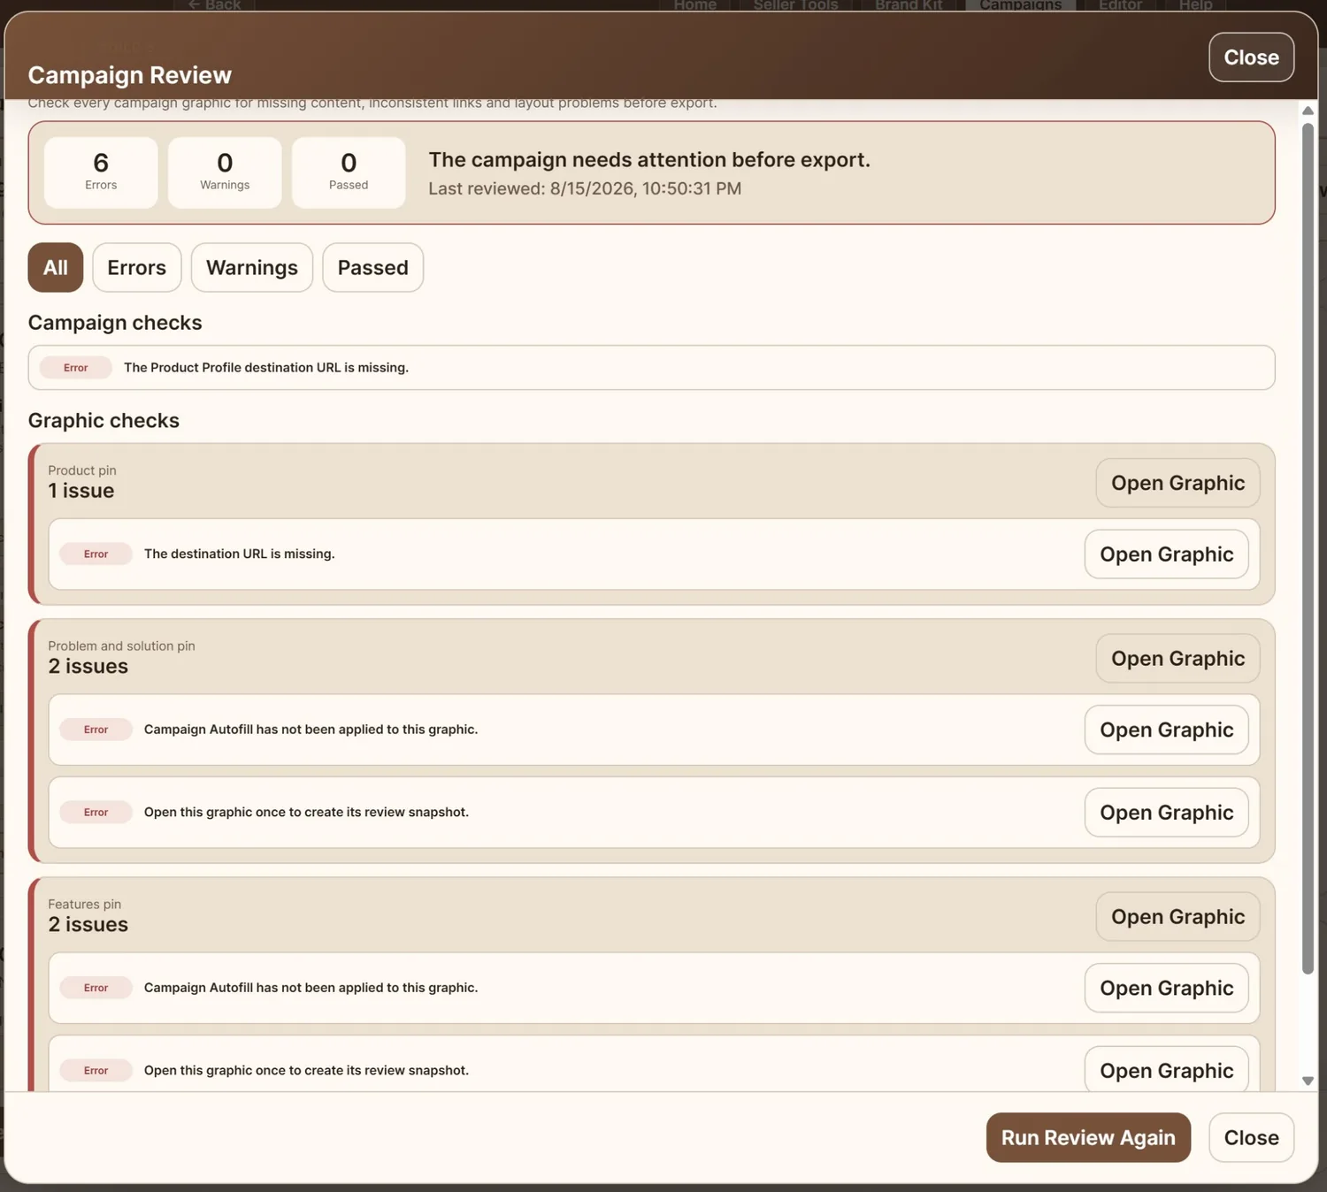Open Campaigns tab in background window

click(1020, 5)
